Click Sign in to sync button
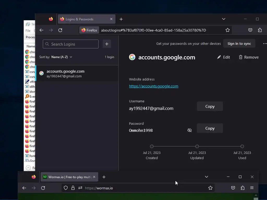267x200 pixels. [239, 43]
